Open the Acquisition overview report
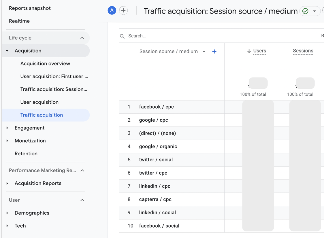The image size is (324, 238). pos(45,63)
